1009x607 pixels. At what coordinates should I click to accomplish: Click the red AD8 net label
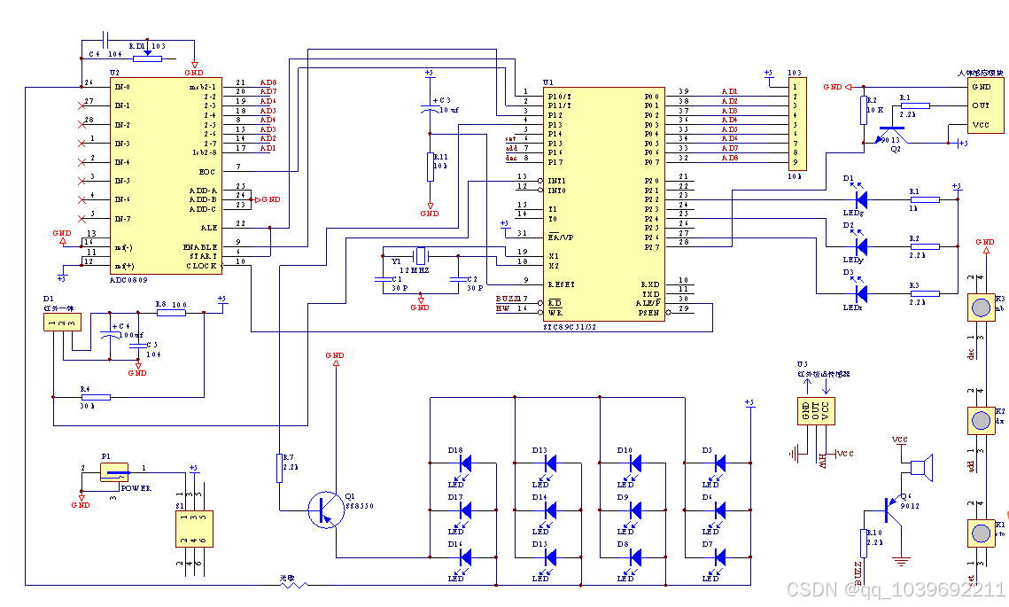click(x=268, y=82)
